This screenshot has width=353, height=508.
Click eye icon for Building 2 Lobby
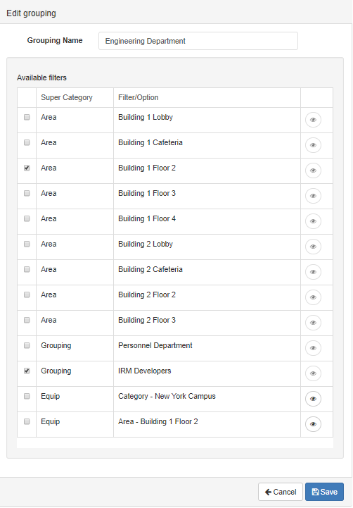tap(313, 247)
